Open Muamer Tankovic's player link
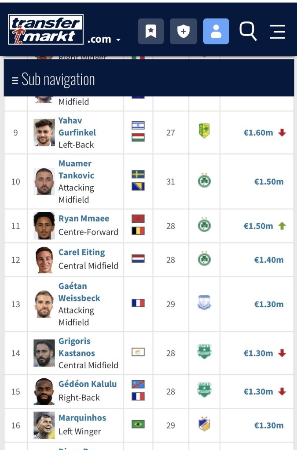 coord(76,169)
